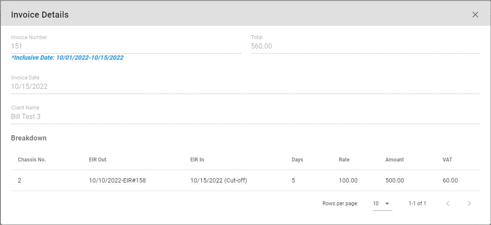Click the Invoice Number field showing 151
This screenshot has width=491, height=225.
click(x=125, y=46)
